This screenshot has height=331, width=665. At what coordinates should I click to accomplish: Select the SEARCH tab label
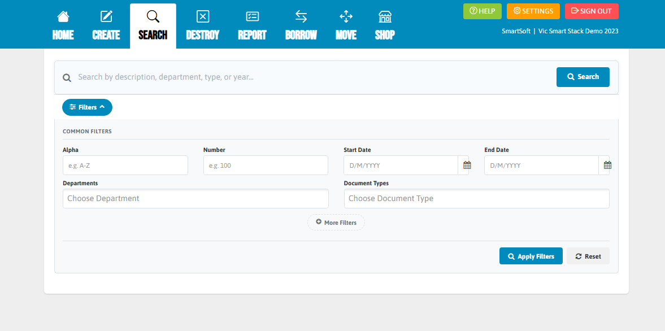click(153, 35)
